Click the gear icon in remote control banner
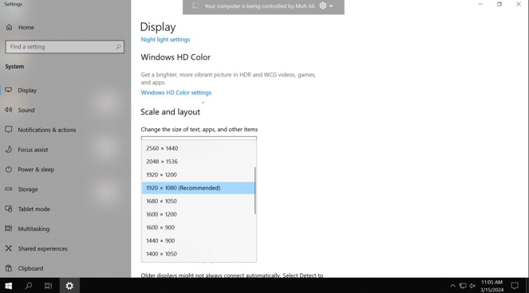Screen dimensions: 529x293 pos(323,6)
